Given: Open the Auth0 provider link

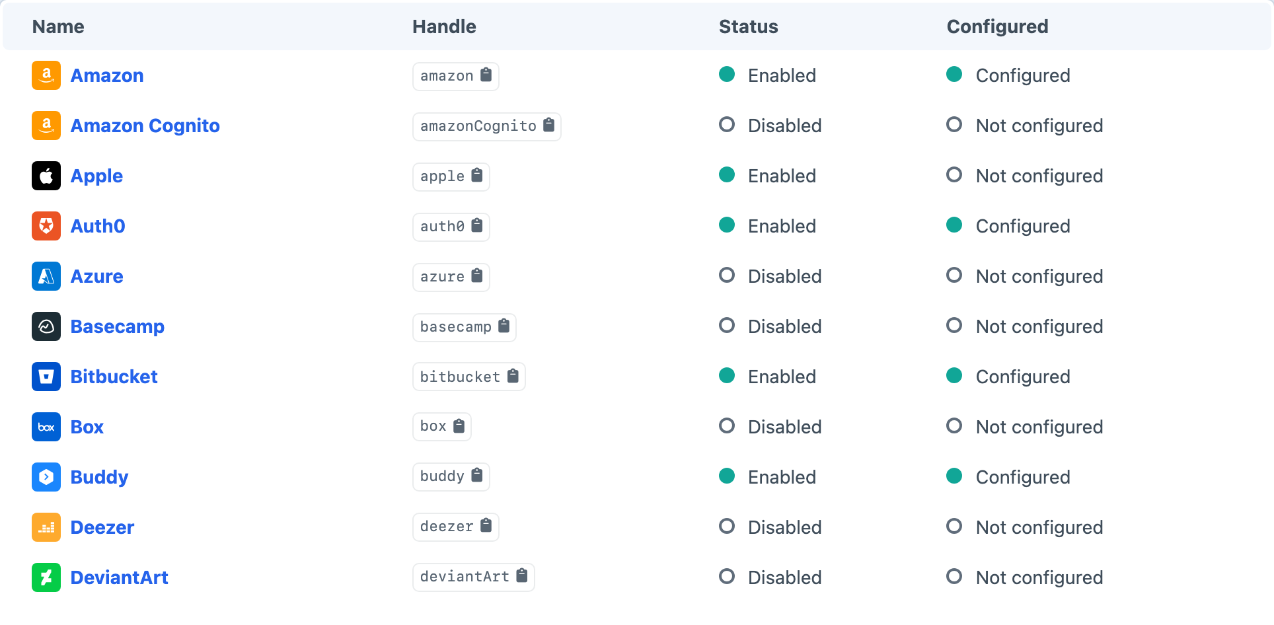Looking at the screenshot, I should click(98, 226).
